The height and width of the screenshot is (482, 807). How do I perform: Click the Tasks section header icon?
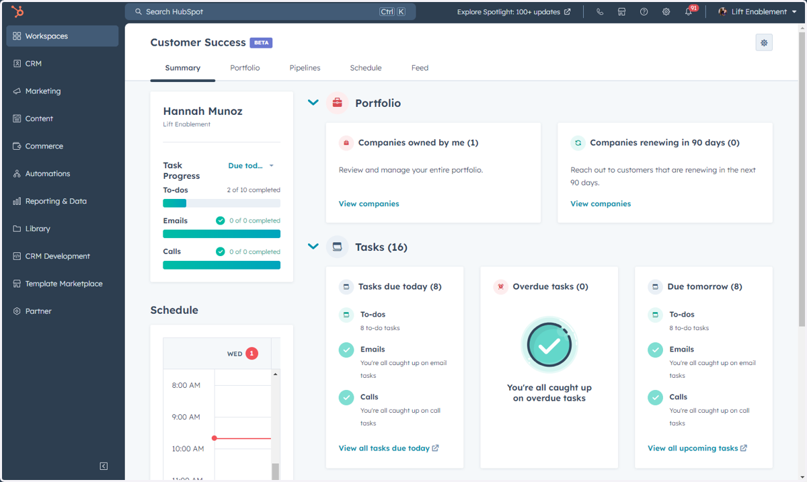(338, 247)
